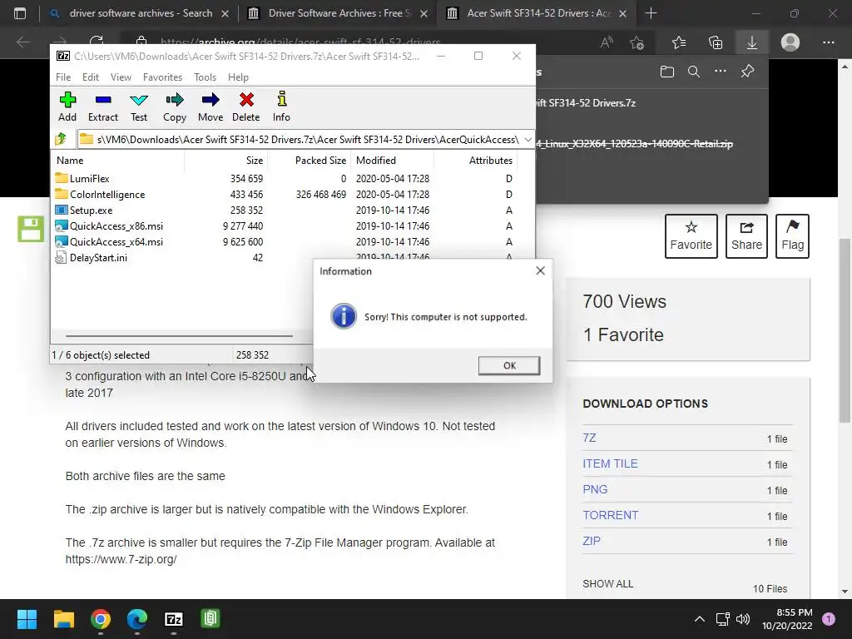Switch to Driver Software Archives tab
Screen dimensions: 852x639
337,13
